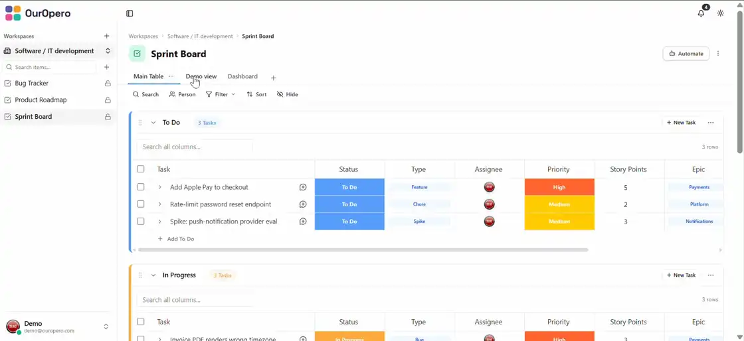Click the Automate button

click(x=686, y=54)
